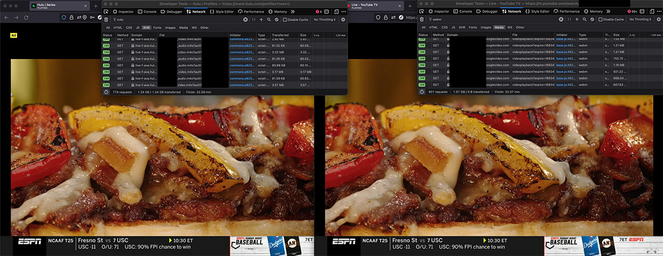Select Media filter in YouTube TV DevTools
Screen dimensions: 663x256
tap(499, 27)
